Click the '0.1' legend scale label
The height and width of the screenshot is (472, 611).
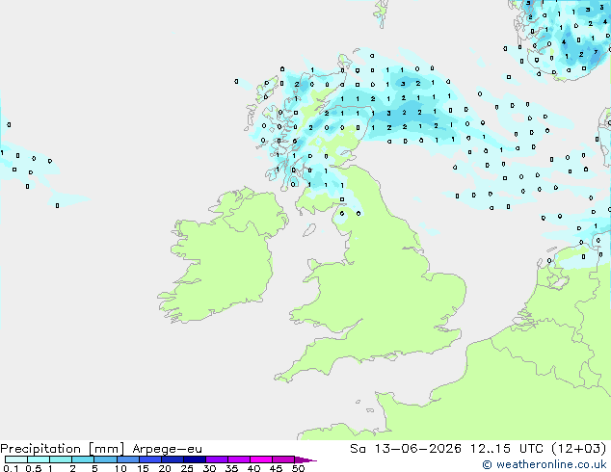11,468
